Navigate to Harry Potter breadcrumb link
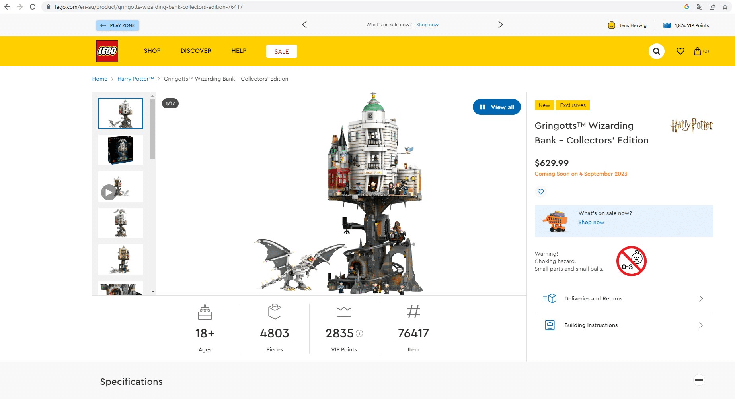The width and height of the screenshot is (735, 399). point(136,79)
